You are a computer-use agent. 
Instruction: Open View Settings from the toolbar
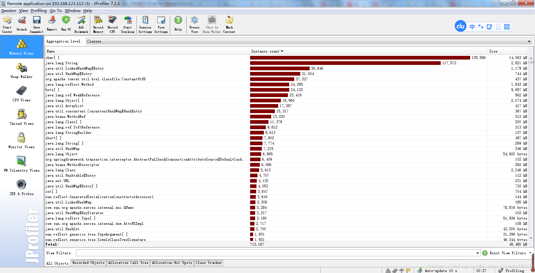tap(161, 24)
